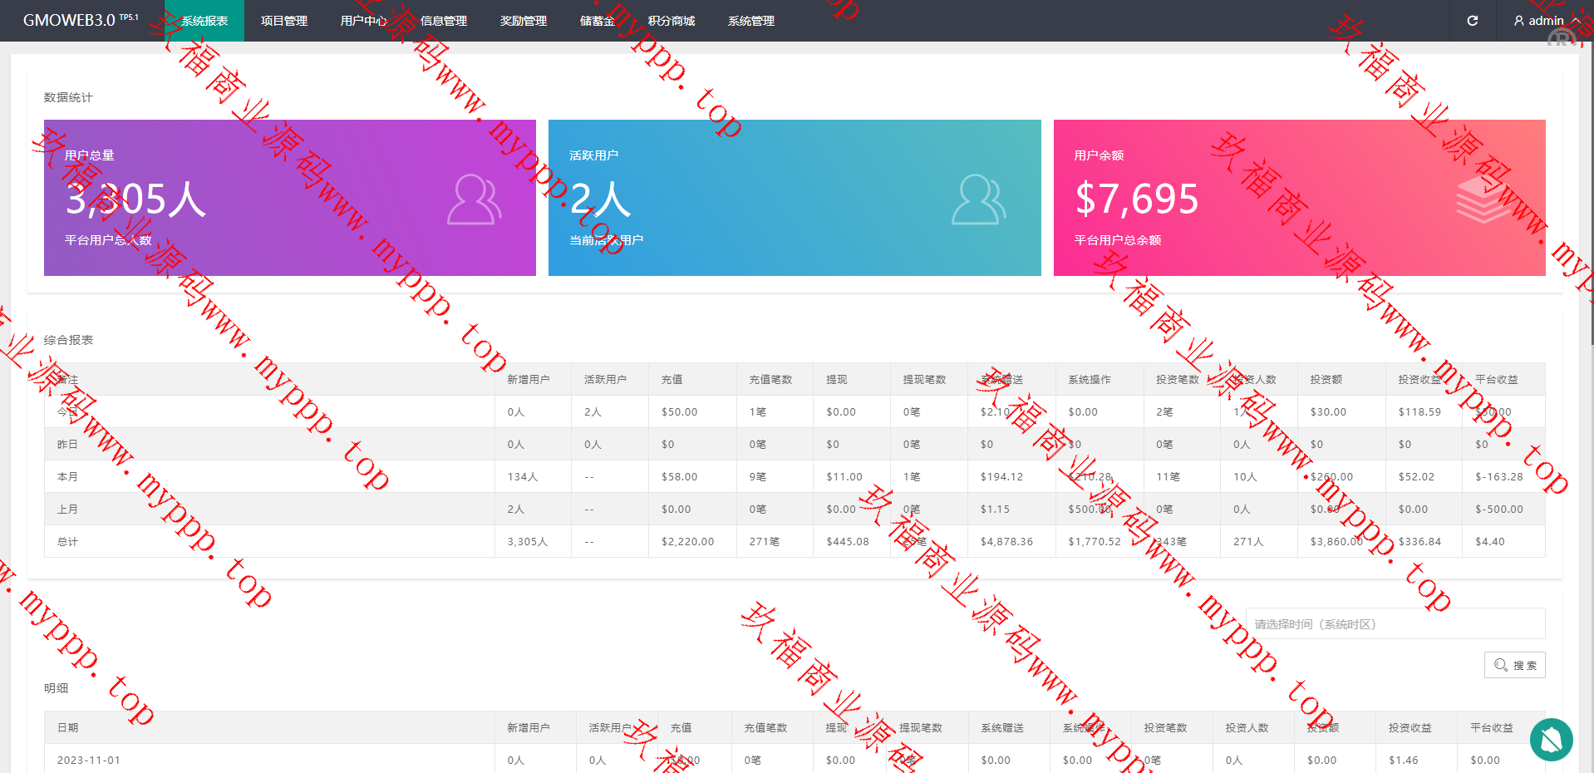
Task: Click the stacked layers icon in 用户余额 card
Action: [1483, 201]
